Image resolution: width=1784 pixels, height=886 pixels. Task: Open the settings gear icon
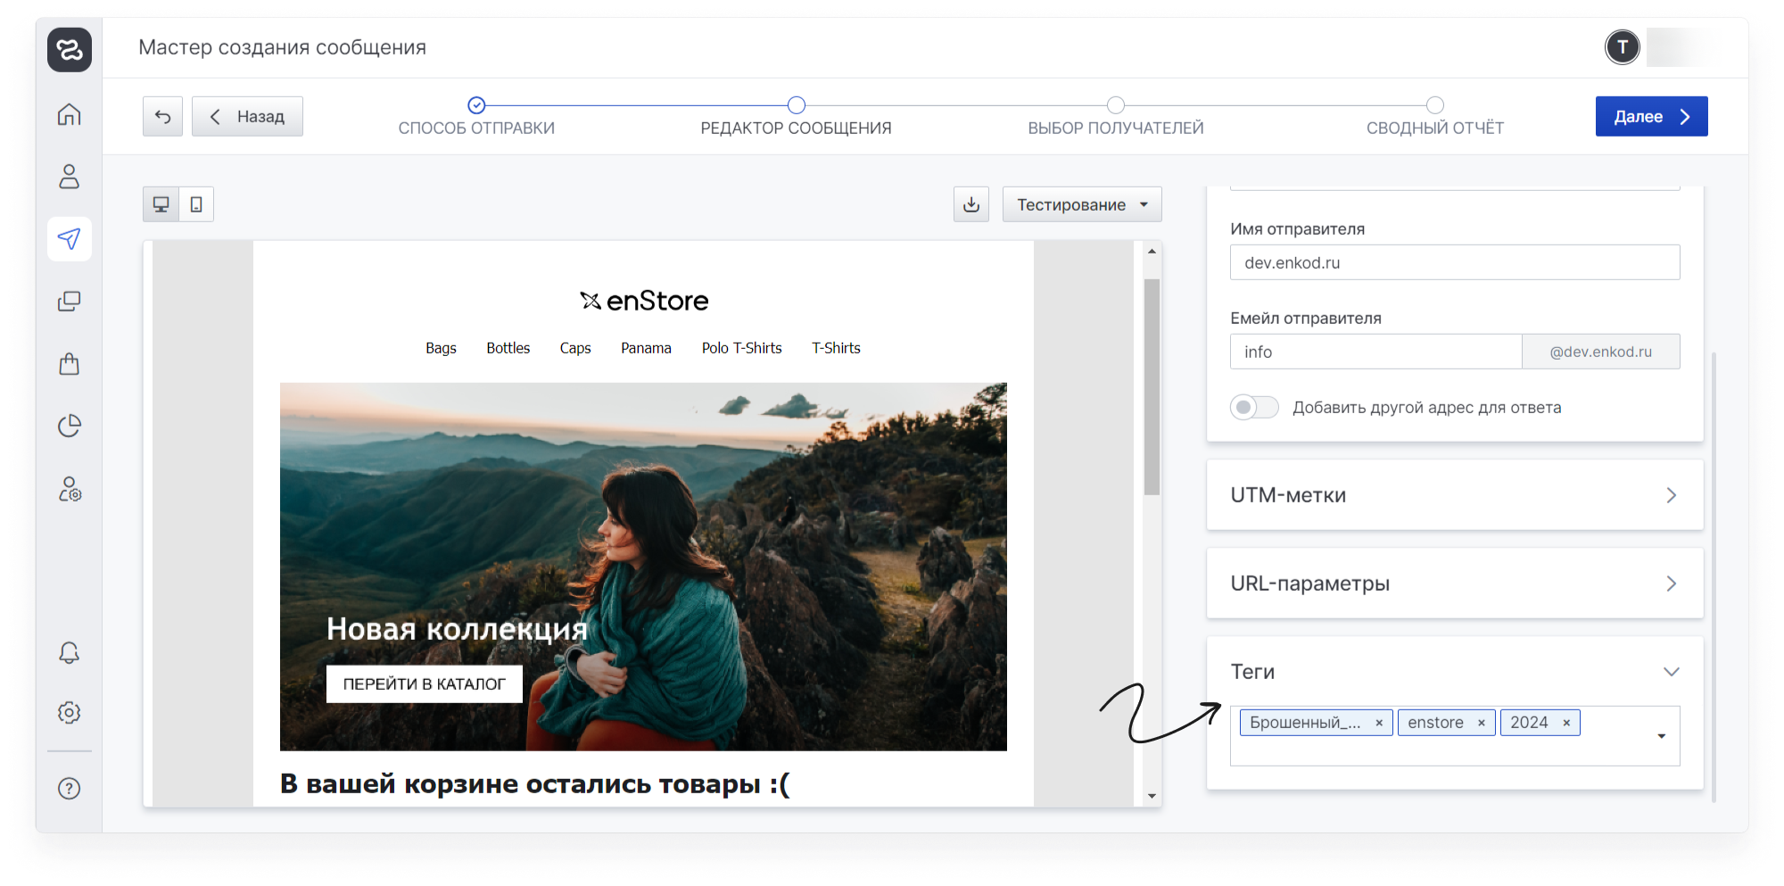70,712
